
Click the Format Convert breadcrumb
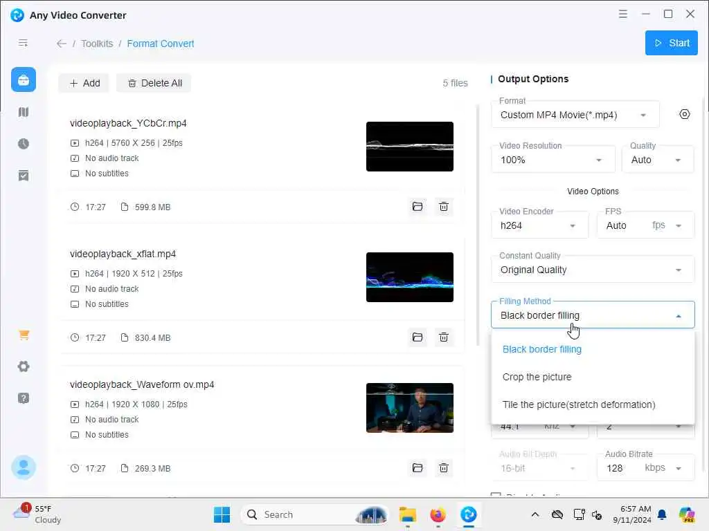coord(161,44)
